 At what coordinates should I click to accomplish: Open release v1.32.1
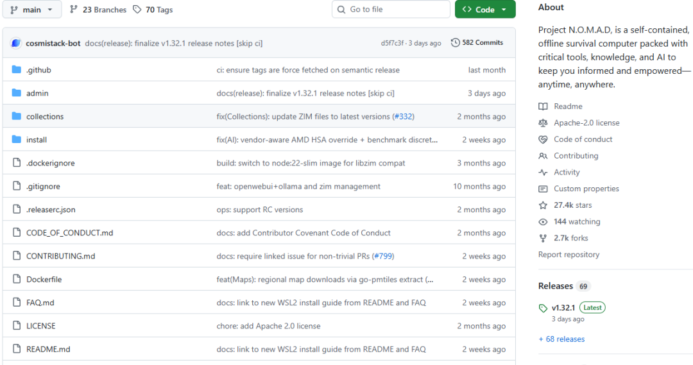(563, 307)
